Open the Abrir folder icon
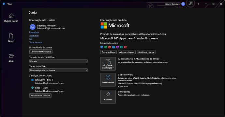Viewport: 225px width, 117px height. [11, 56]
